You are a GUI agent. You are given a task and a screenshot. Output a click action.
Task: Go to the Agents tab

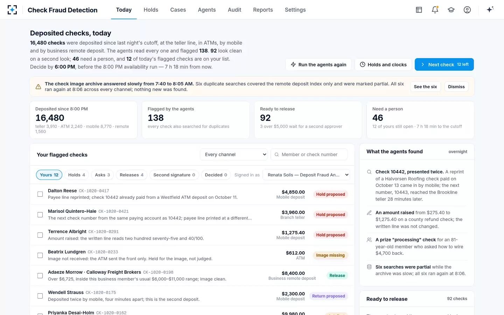tap(207, 10)
